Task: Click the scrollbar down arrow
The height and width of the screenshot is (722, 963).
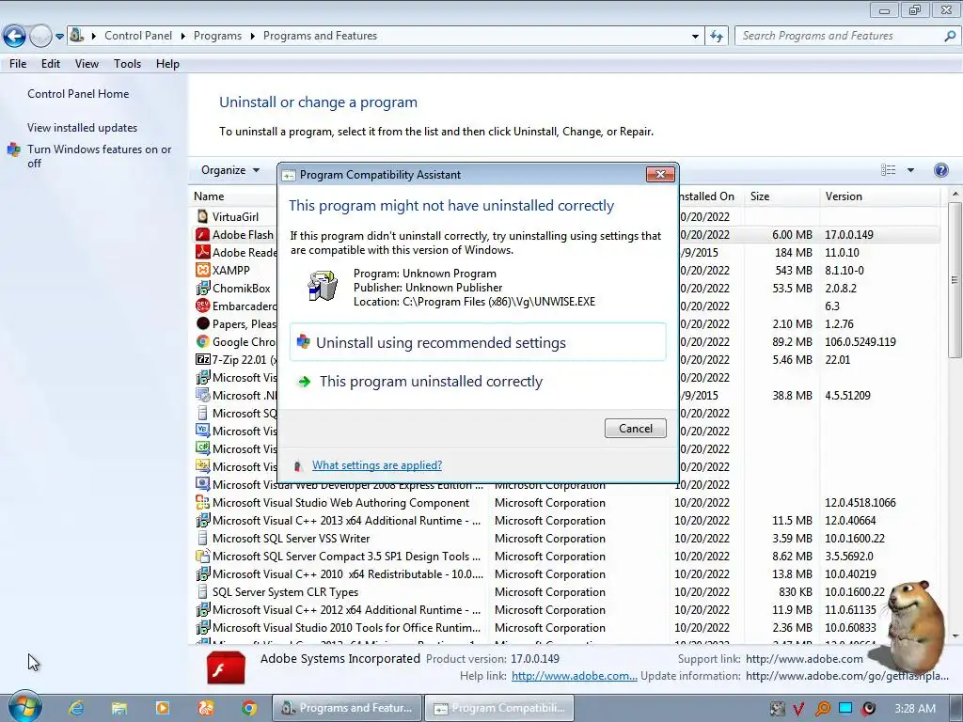Action: pyautogui.click(x=955, y=636)
